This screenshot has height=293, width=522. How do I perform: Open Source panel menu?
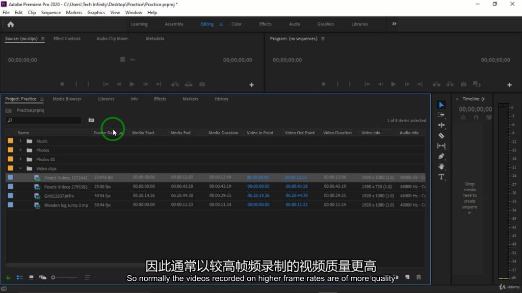[43, 39]
